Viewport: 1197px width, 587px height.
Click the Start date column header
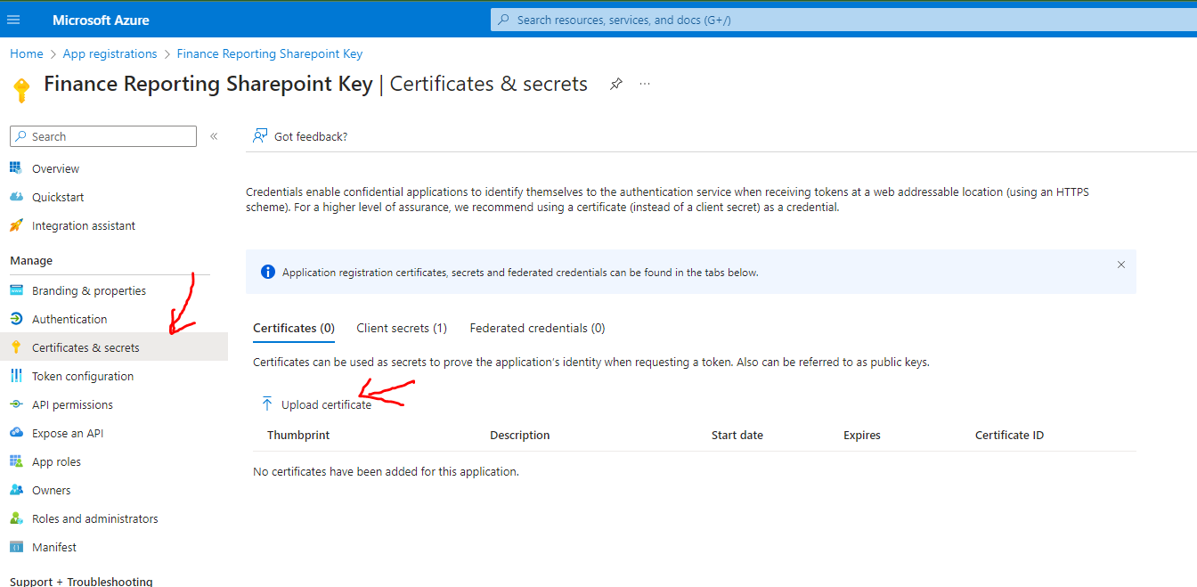(737, 435)
